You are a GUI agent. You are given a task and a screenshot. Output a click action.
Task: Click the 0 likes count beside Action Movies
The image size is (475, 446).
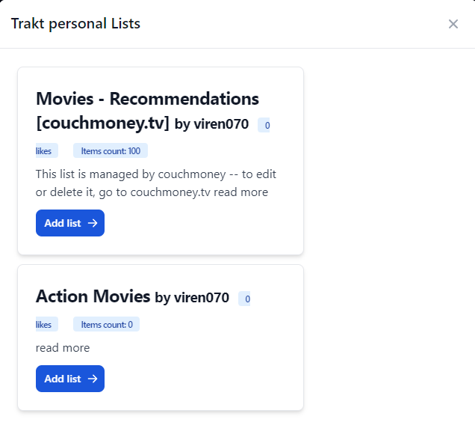245,299
